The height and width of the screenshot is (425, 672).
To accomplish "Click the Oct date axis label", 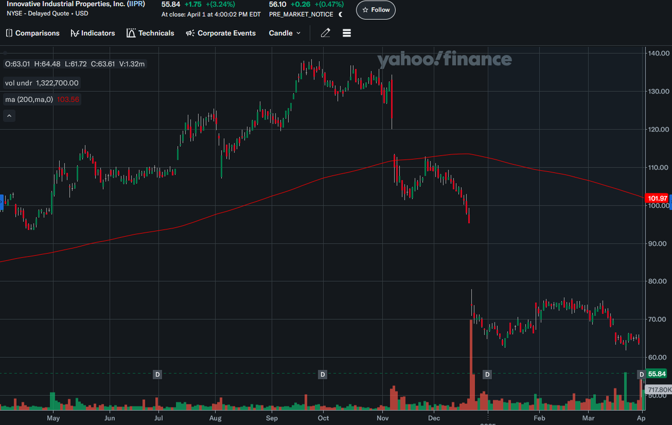I will [x=323, y=418].
